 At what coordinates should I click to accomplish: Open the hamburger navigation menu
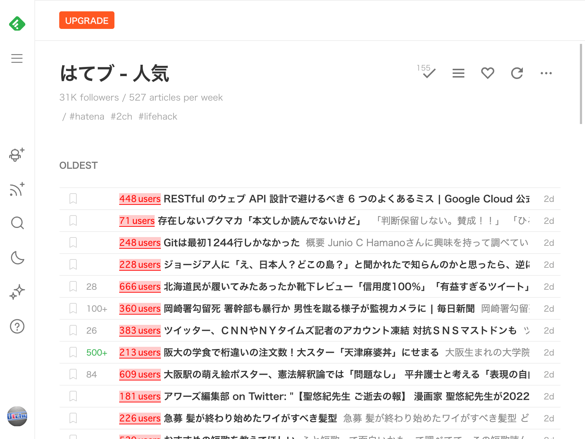point(17,59)
